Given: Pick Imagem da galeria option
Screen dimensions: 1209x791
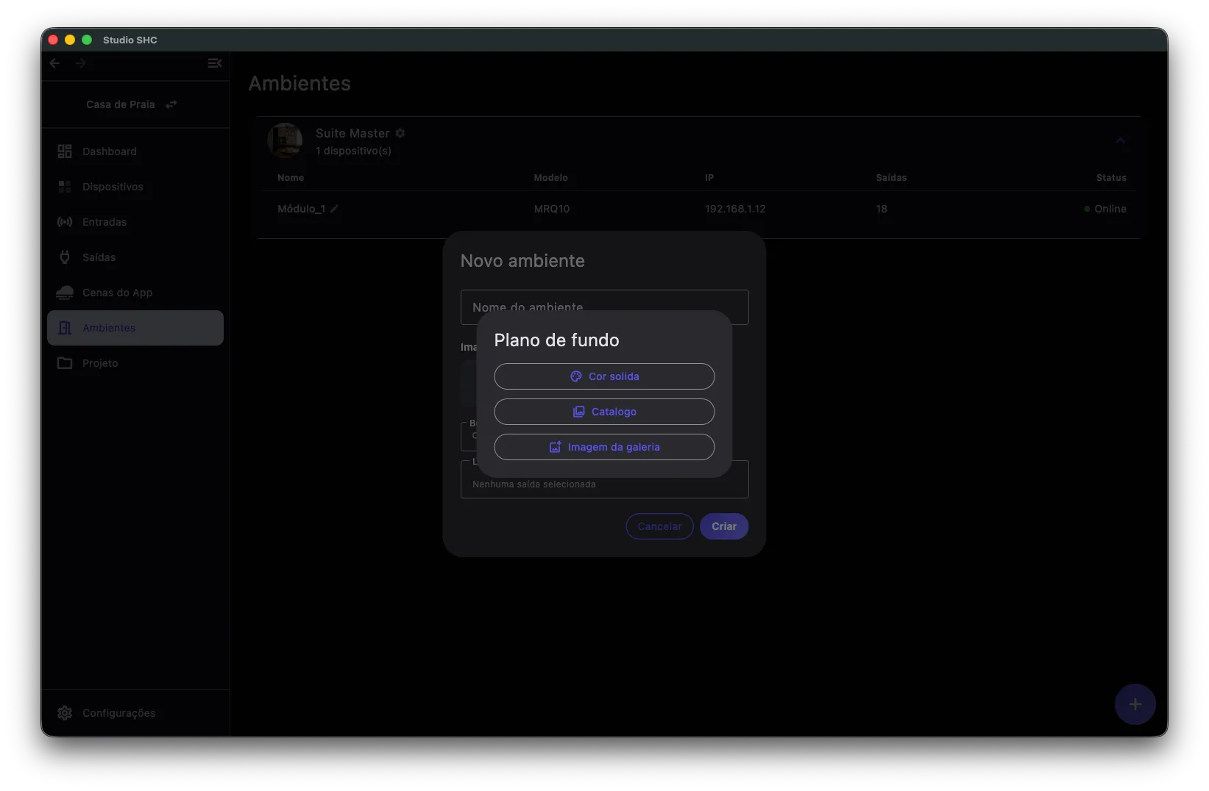Looking at the screenshot, I should pos(604,447).
